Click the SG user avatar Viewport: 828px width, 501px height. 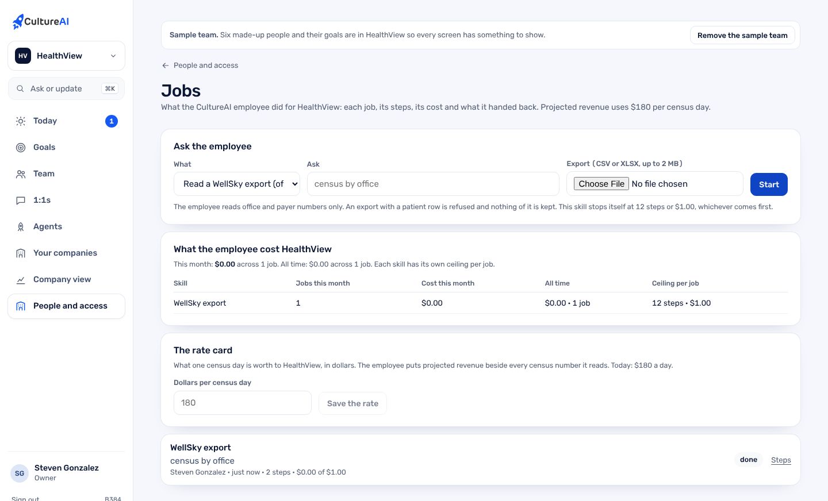[x=20, y=473]
